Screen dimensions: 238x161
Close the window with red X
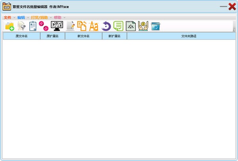pos(232,7)
